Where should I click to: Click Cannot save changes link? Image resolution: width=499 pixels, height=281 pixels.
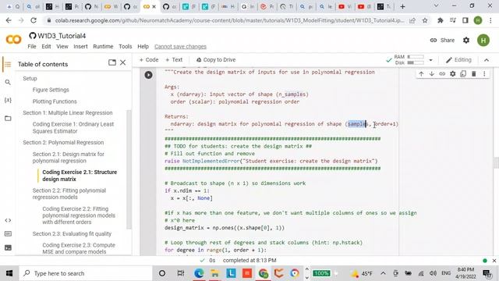(180, 47)
